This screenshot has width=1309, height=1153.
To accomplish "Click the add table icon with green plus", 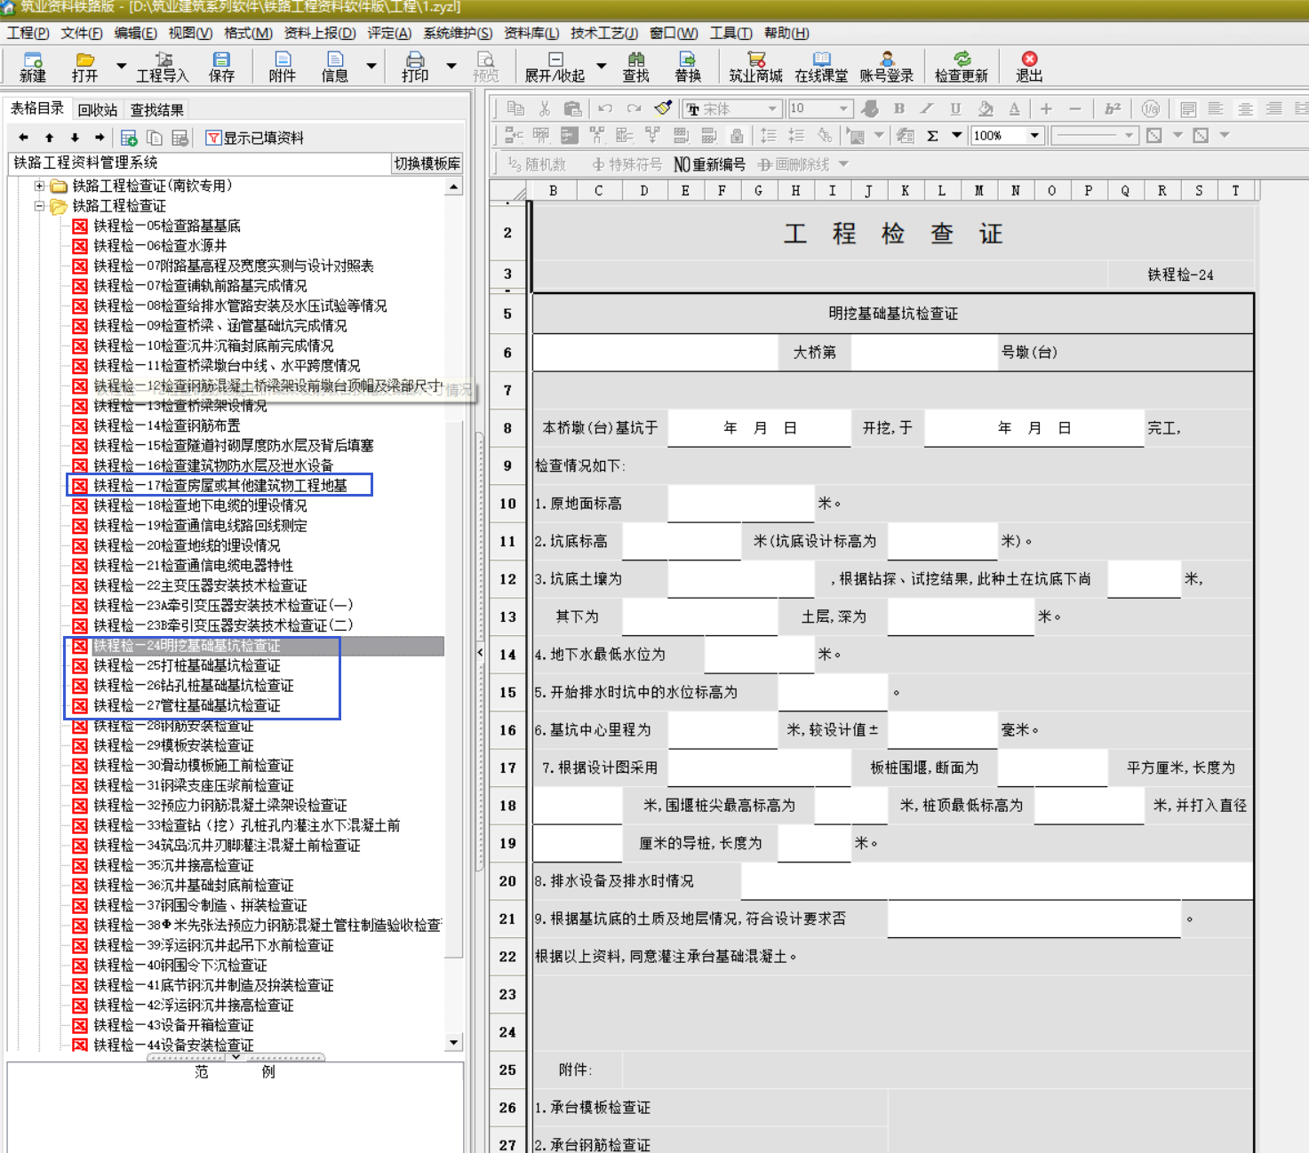I will [x=129, y=138].
